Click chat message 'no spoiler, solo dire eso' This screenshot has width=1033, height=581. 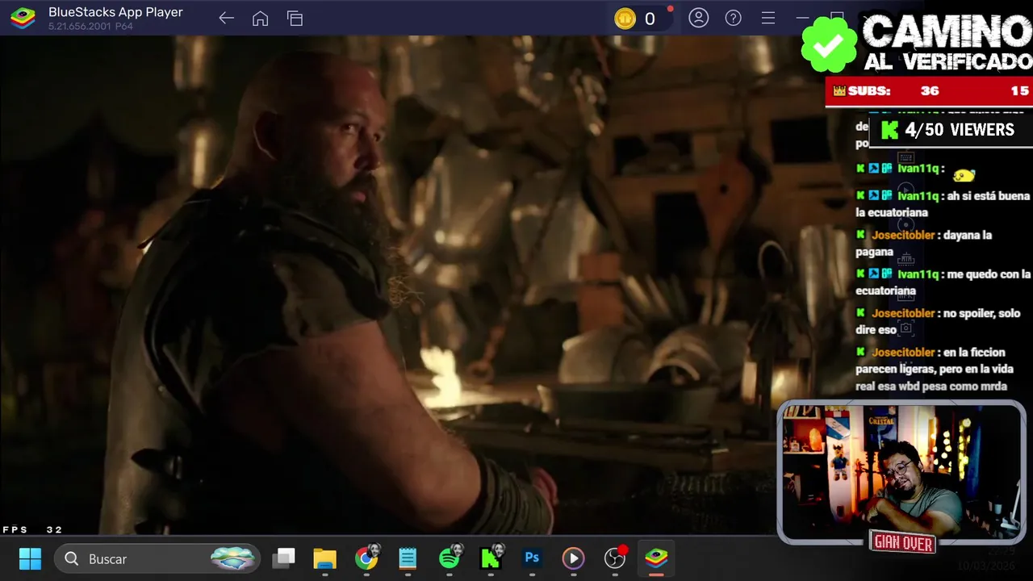click(938, 321)
